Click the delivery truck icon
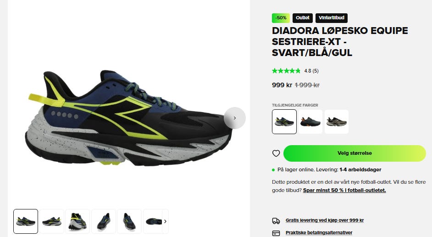Screen dimensions: 432x237 click(x=276, y=220)
